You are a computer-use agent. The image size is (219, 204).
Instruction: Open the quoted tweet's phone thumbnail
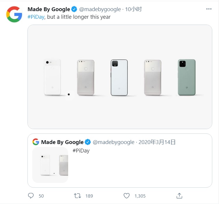[x=50, y=165]
